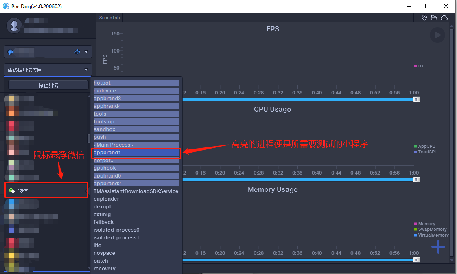Toggle the TotalCPU legend entry
The height and width of the screenshot is (274, 457).
tap(426, 152)
